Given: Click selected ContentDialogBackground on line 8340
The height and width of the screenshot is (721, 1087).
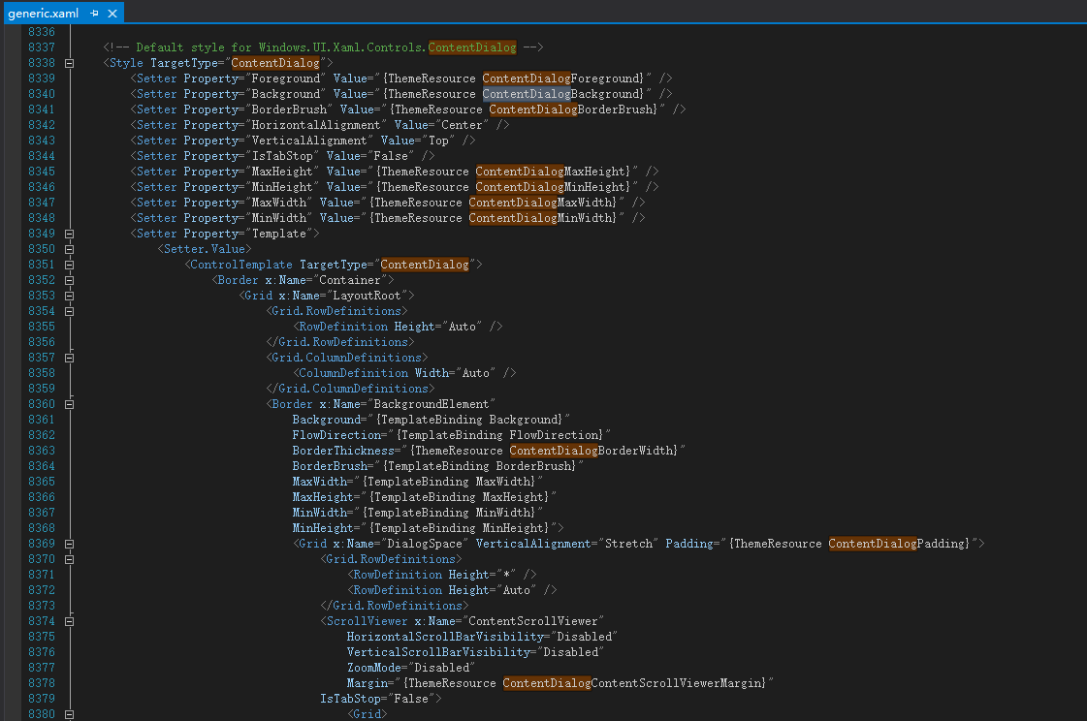Looking at the screenshot, I should point(563,93).
